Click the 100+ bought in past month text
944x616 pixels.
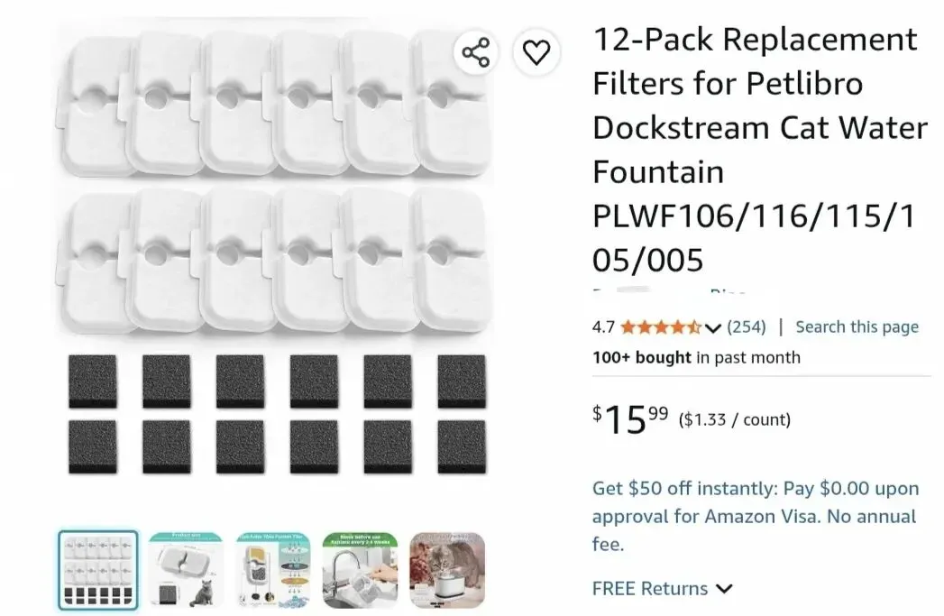coord(697,358)
